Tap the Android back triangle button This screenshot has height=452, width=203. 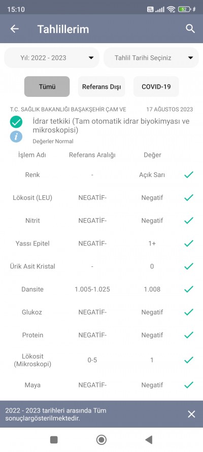tap(149, 440)
